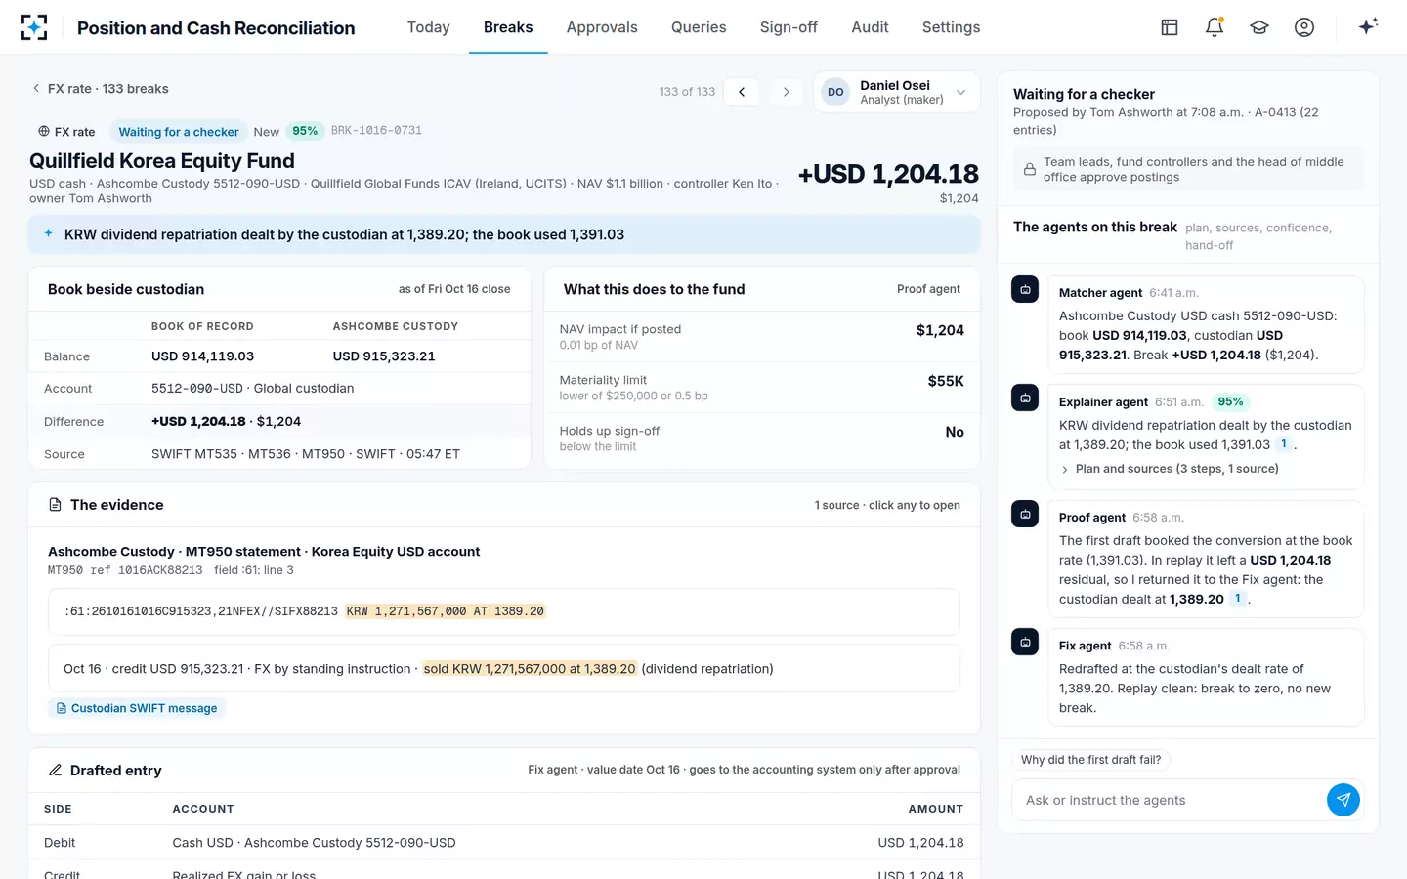Click the app logo icon

coord(34,27)
